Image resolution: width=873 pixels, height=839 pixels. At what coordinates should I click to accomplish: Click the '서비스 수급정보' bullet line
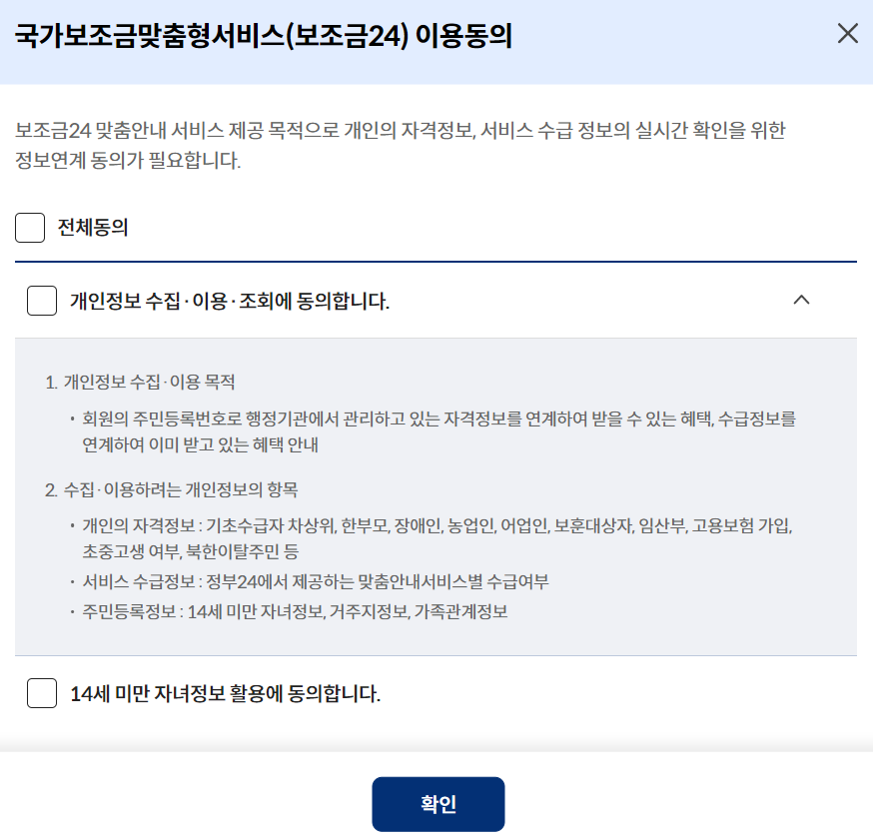[315, 581]
